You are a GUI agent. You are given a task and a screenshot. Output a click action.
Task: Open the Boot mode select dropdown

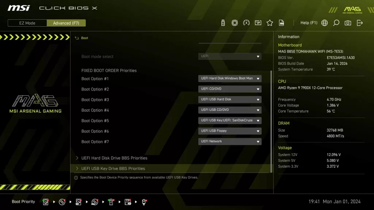pos(230,56)
